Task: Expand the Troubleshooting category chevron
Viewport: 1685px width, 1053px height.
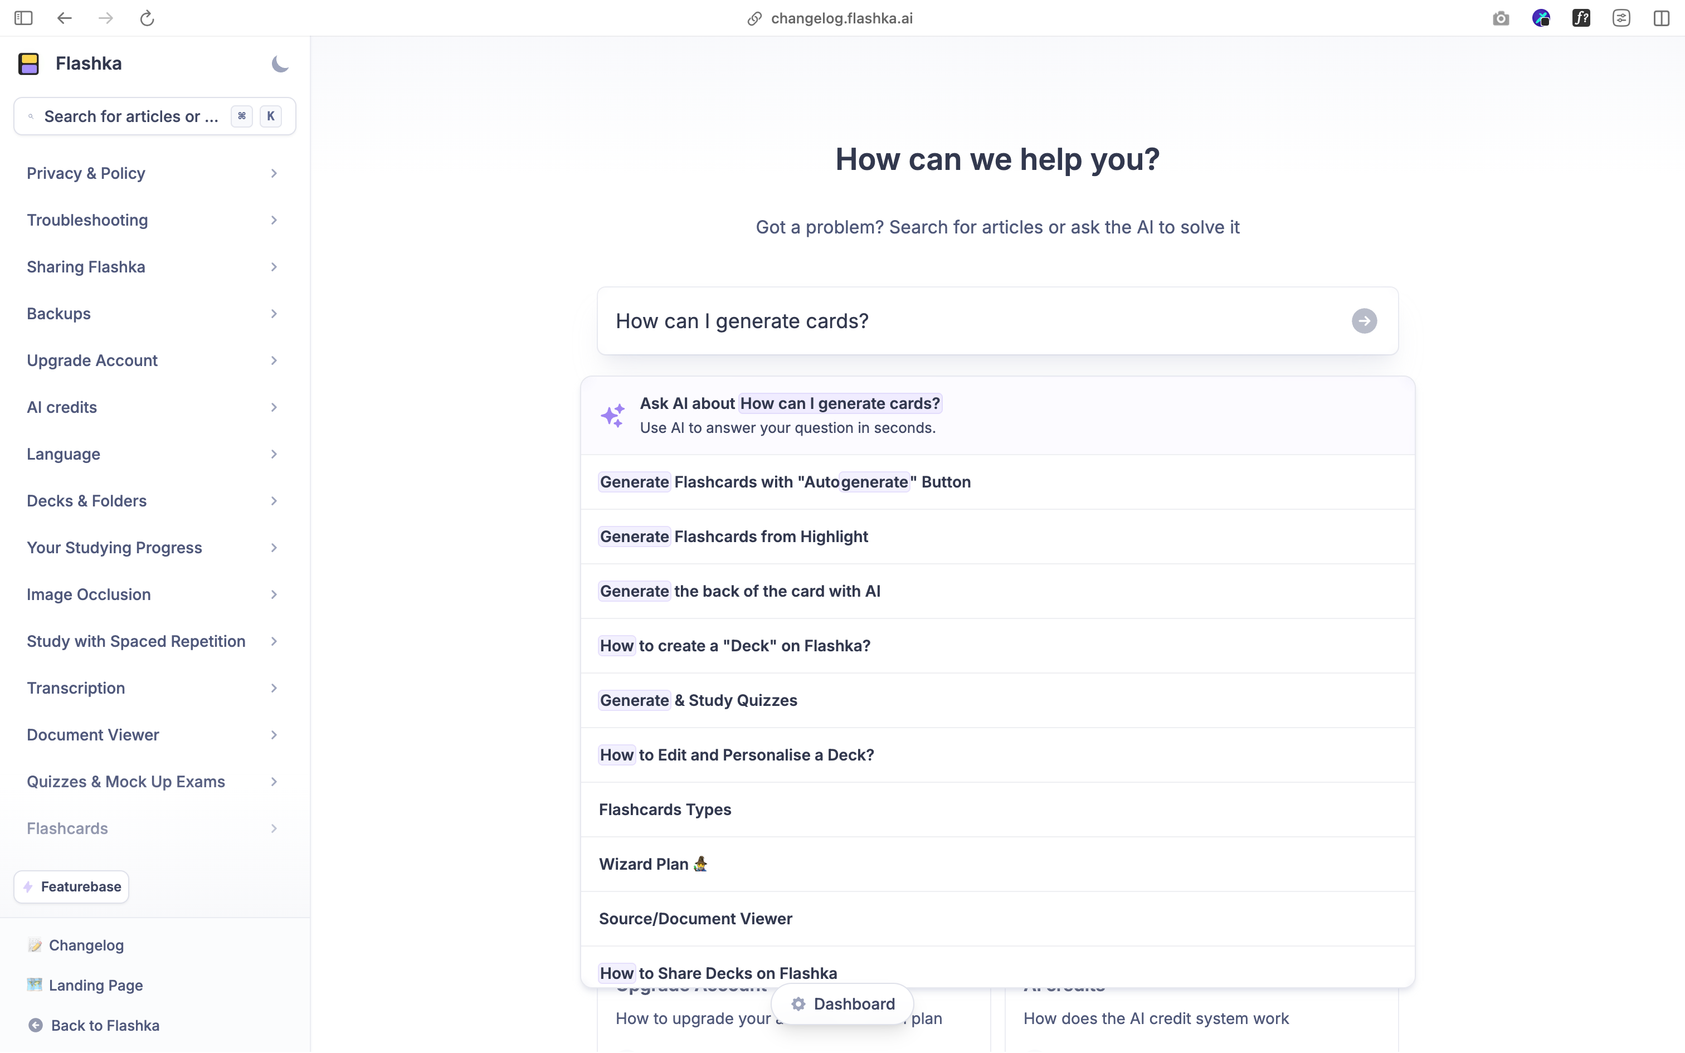Action: click(x=274, y=220)
